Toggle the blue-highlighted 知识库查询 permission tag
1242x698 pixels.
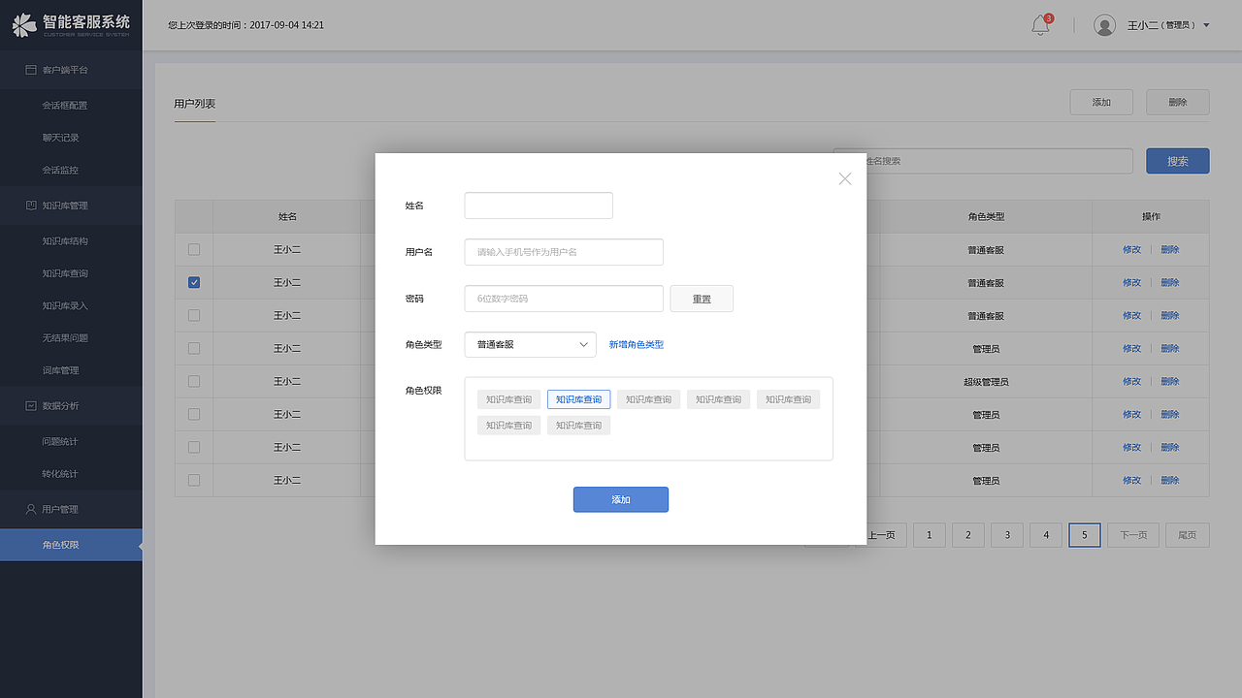[579, 399]
